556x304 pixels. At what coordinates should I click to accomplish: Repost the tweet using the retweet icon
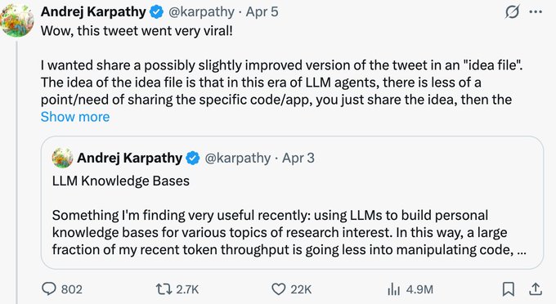click(164, 289)
